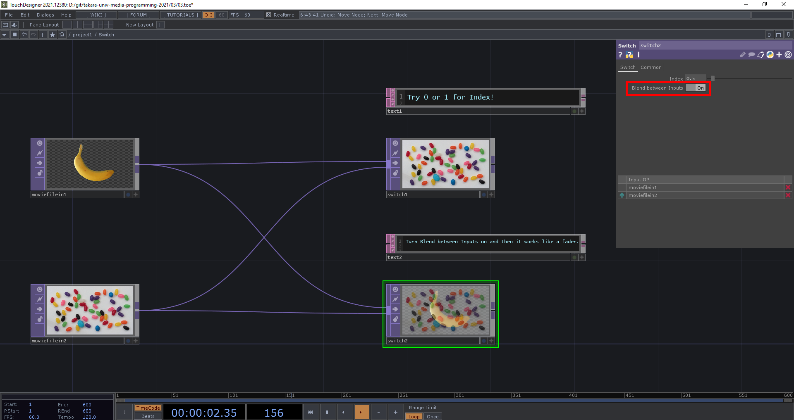Click the operator info 'i' icon
Viewport: 794px width, 420px height.
(x=638, y=55)
